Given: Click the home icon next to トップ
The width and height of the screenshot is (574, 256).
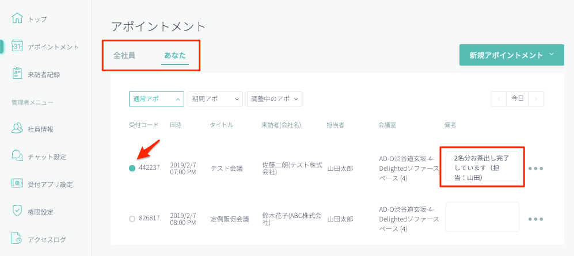Looking at the screenshot, I should click(17, 18).
